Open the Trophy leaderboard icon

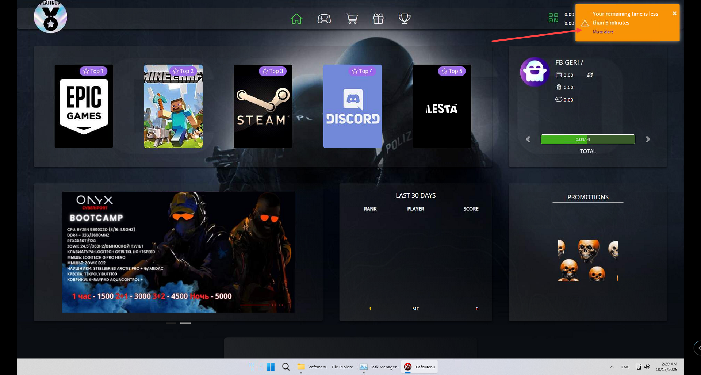[404, 19]
